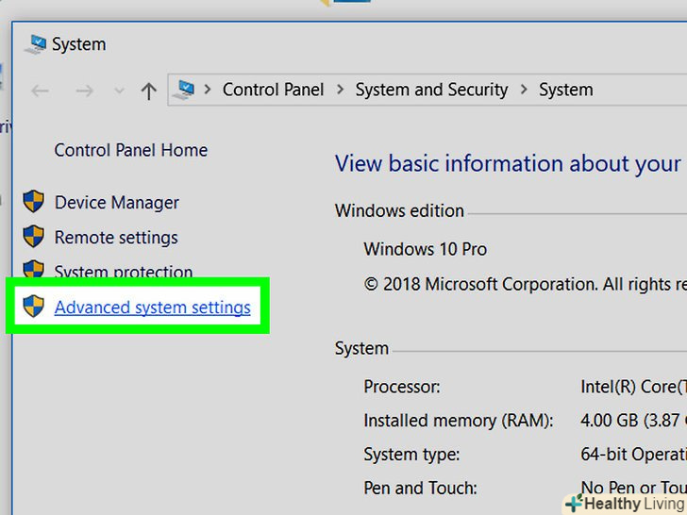The height and width of the screenshot is (515, 687).
Task: Navigate to System and Security breadcrumb
Action: pos(431,90)
